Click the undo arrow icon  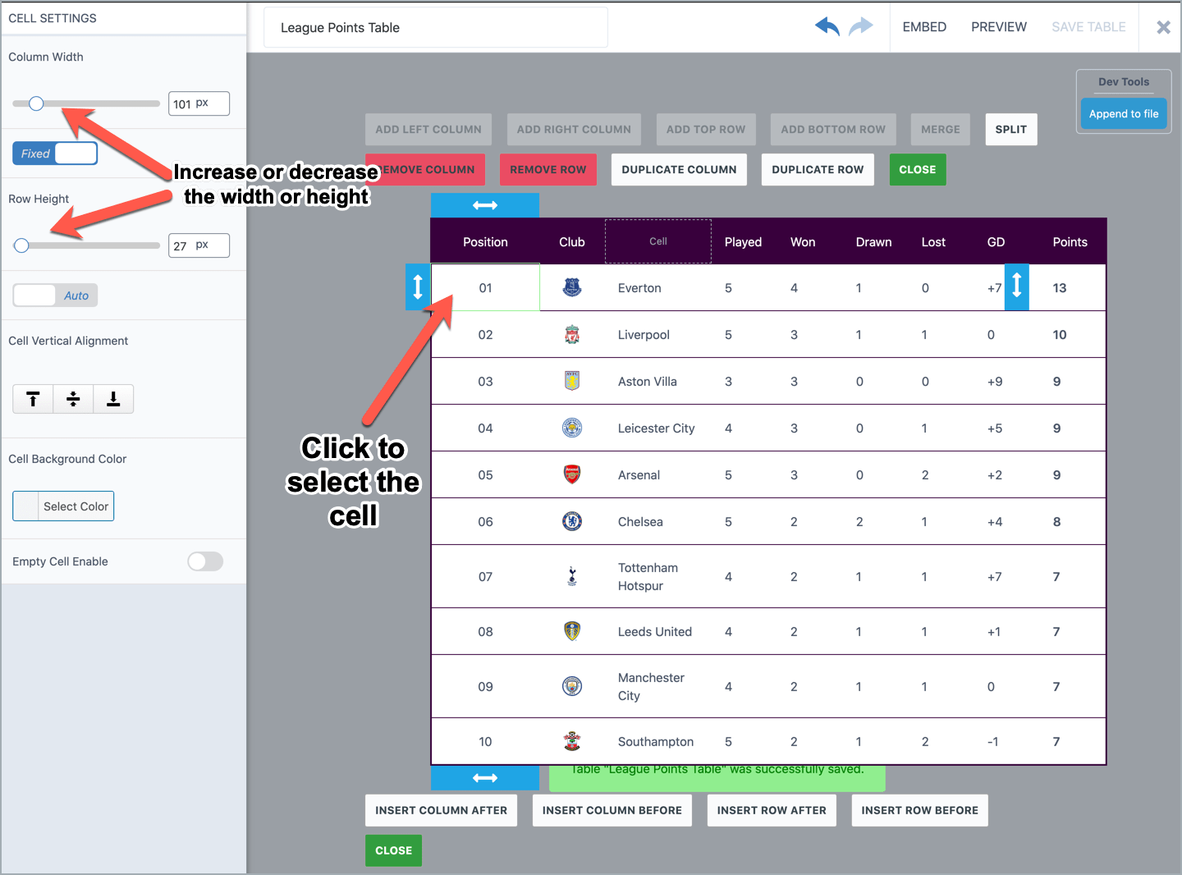click(827, 25)
